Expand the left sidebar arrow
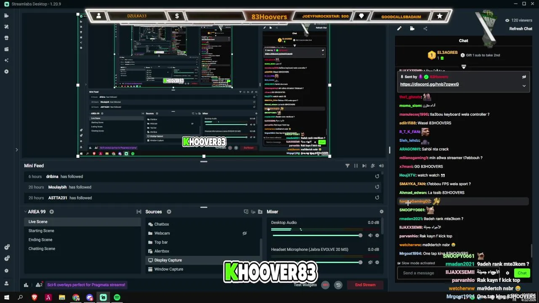Viewport: 539px width, 303px height. [16, 149]
